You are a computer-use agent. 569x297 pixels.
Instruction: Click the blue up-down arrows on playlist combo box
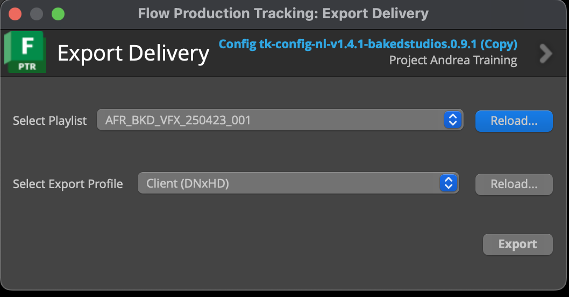[x=453, y=121]
